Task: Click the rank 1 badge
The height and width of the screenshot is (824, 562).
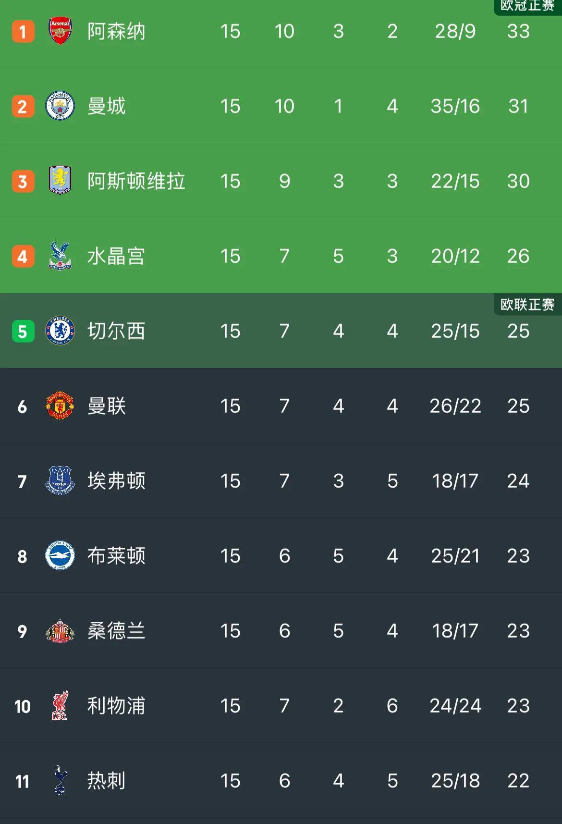Action: point(22,31)
